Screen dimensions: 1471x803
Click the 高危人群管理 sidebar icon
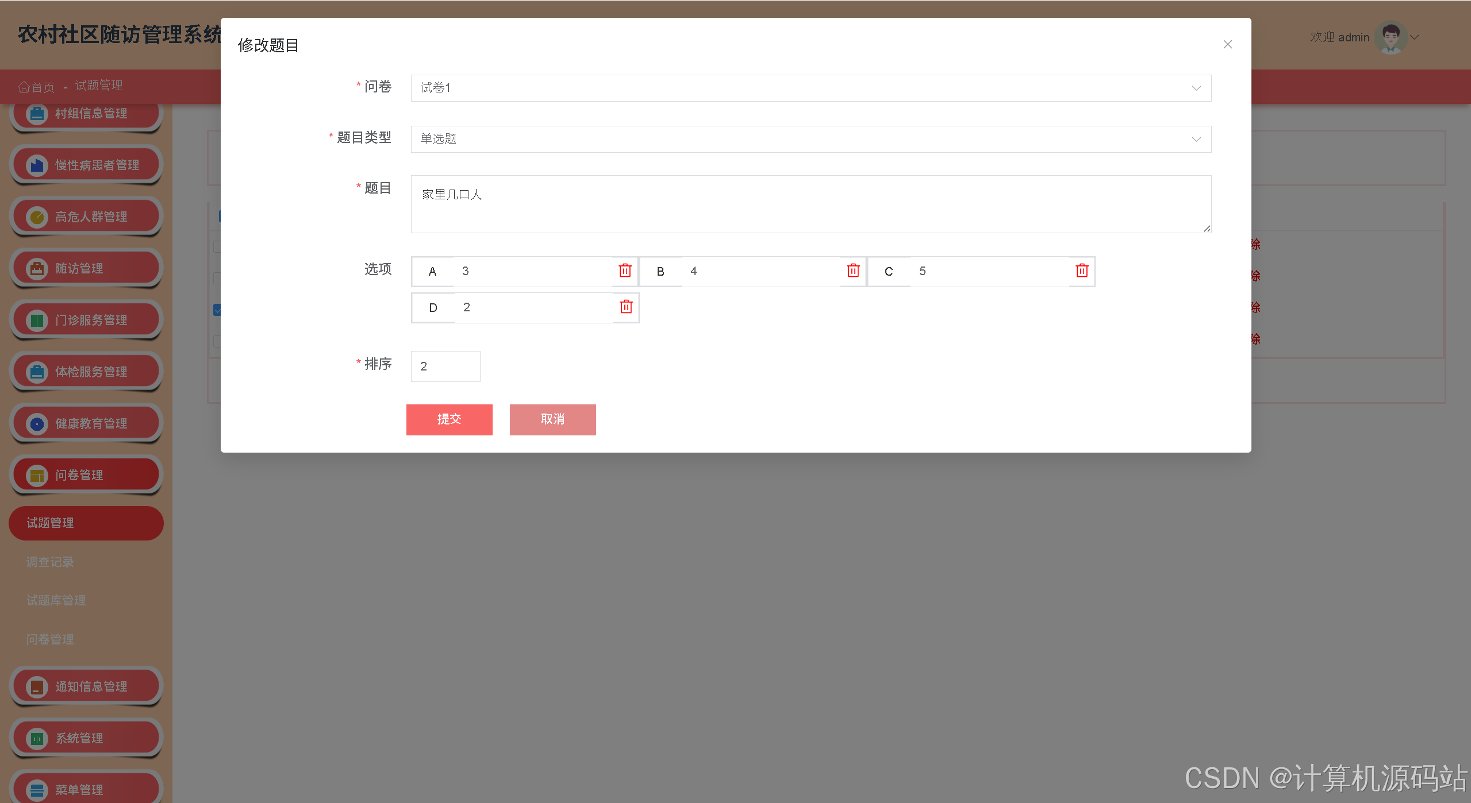(37, 217)
